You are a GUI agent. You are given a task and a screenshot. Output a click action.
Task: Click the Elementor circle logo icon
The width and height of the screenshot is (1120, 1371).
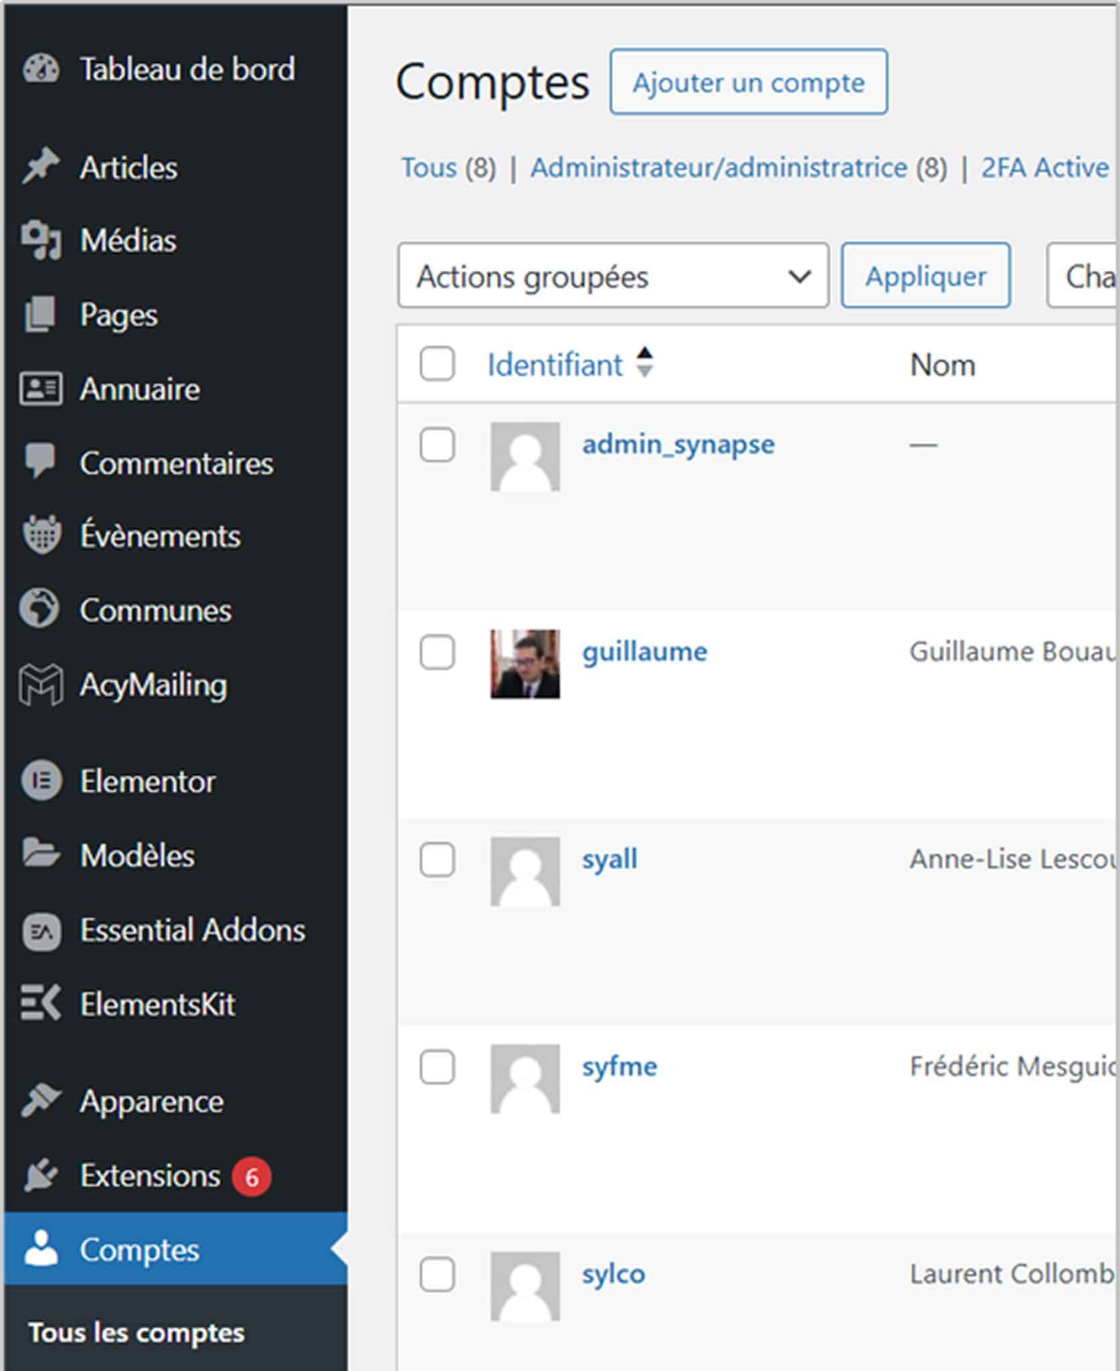tap(41, 781)
